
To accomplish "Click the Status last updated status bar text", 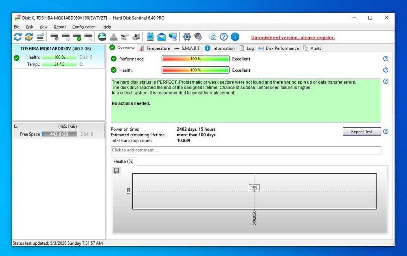I will tap(58, 243).
